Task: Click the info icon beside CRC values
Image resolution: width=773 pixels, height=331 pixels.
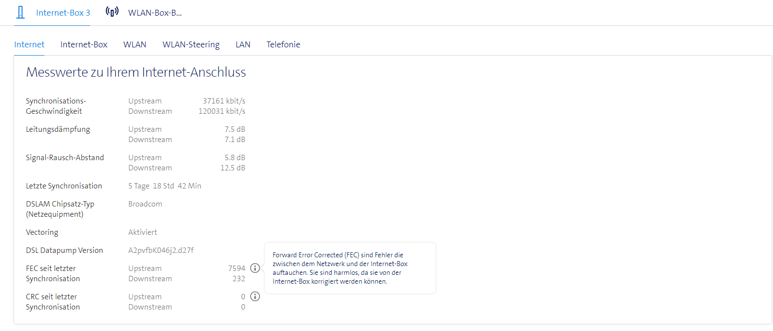Action: [x=255, y=296]
